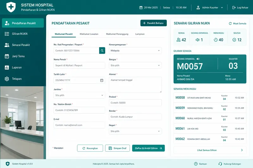Click the Laporan chart icon in sidebar
Screen dimensions: 253x168
tap(7, 67)
